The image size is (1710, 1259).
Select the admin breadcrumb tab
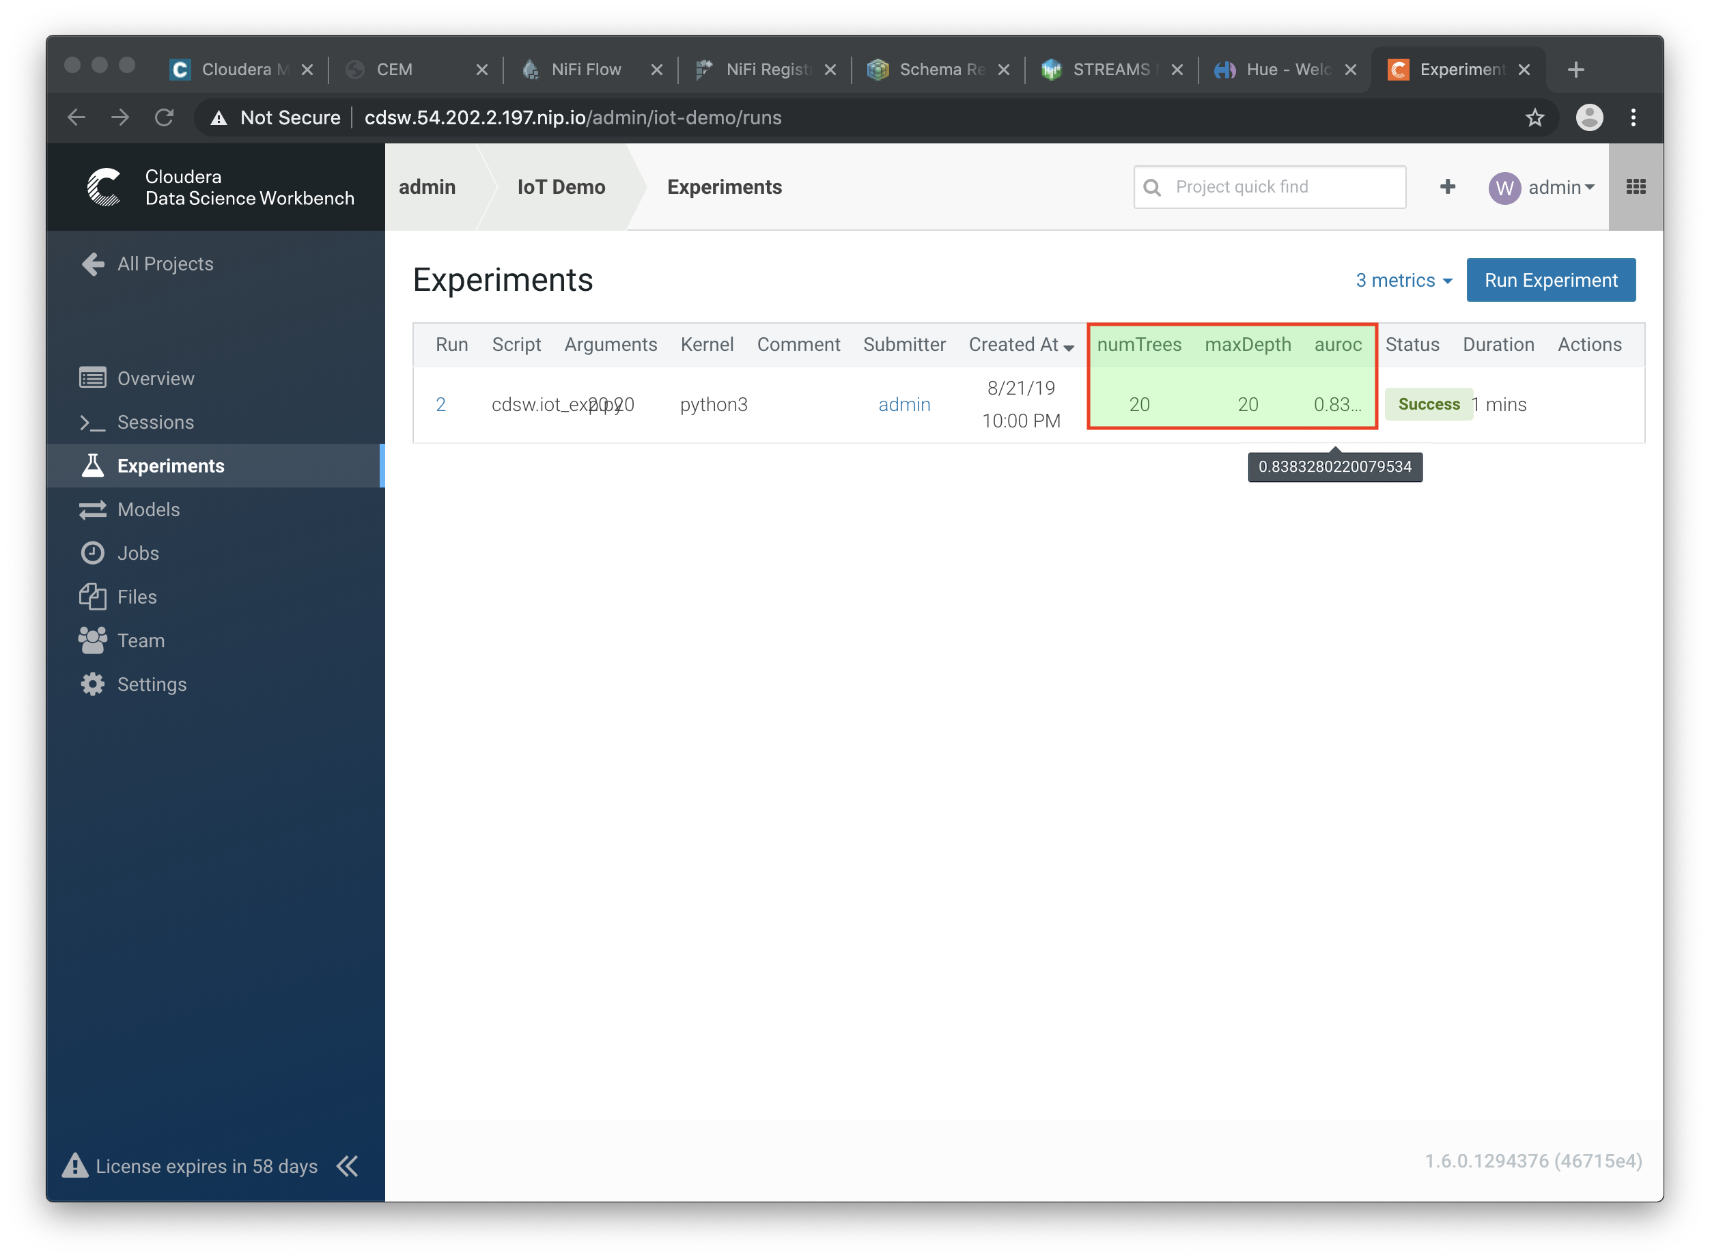[x=429, y=187]
